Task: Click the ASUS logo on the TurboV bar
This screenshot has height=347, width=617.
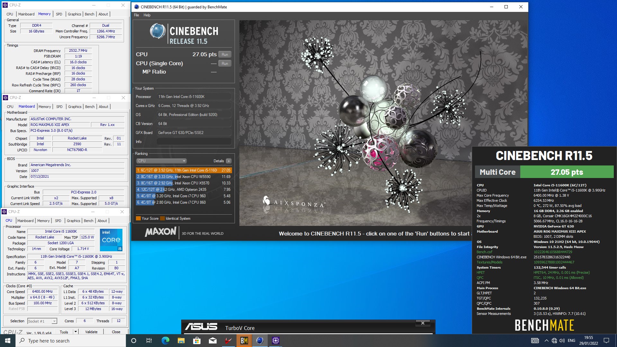Action: pos(201,327)
